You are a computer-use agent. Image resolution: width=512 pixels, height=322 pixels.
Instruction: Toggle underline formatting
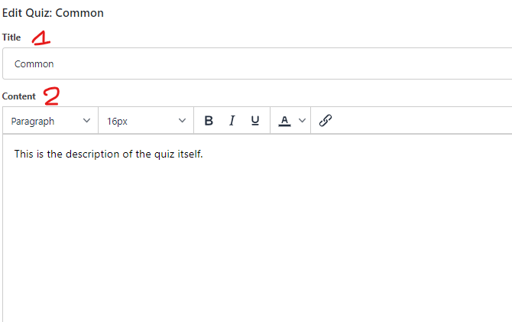point(255,121)
